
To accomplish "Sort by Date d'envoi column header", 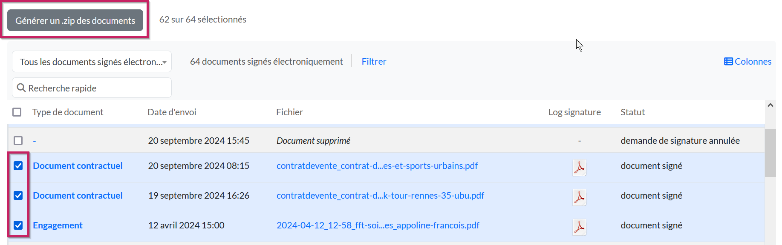I will tap(172, 112).
